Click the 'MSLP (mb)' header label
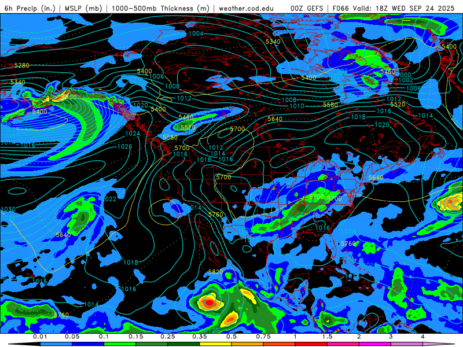Image resolution: width=463 pixels, height=347 pixels. tap(83, 8)
